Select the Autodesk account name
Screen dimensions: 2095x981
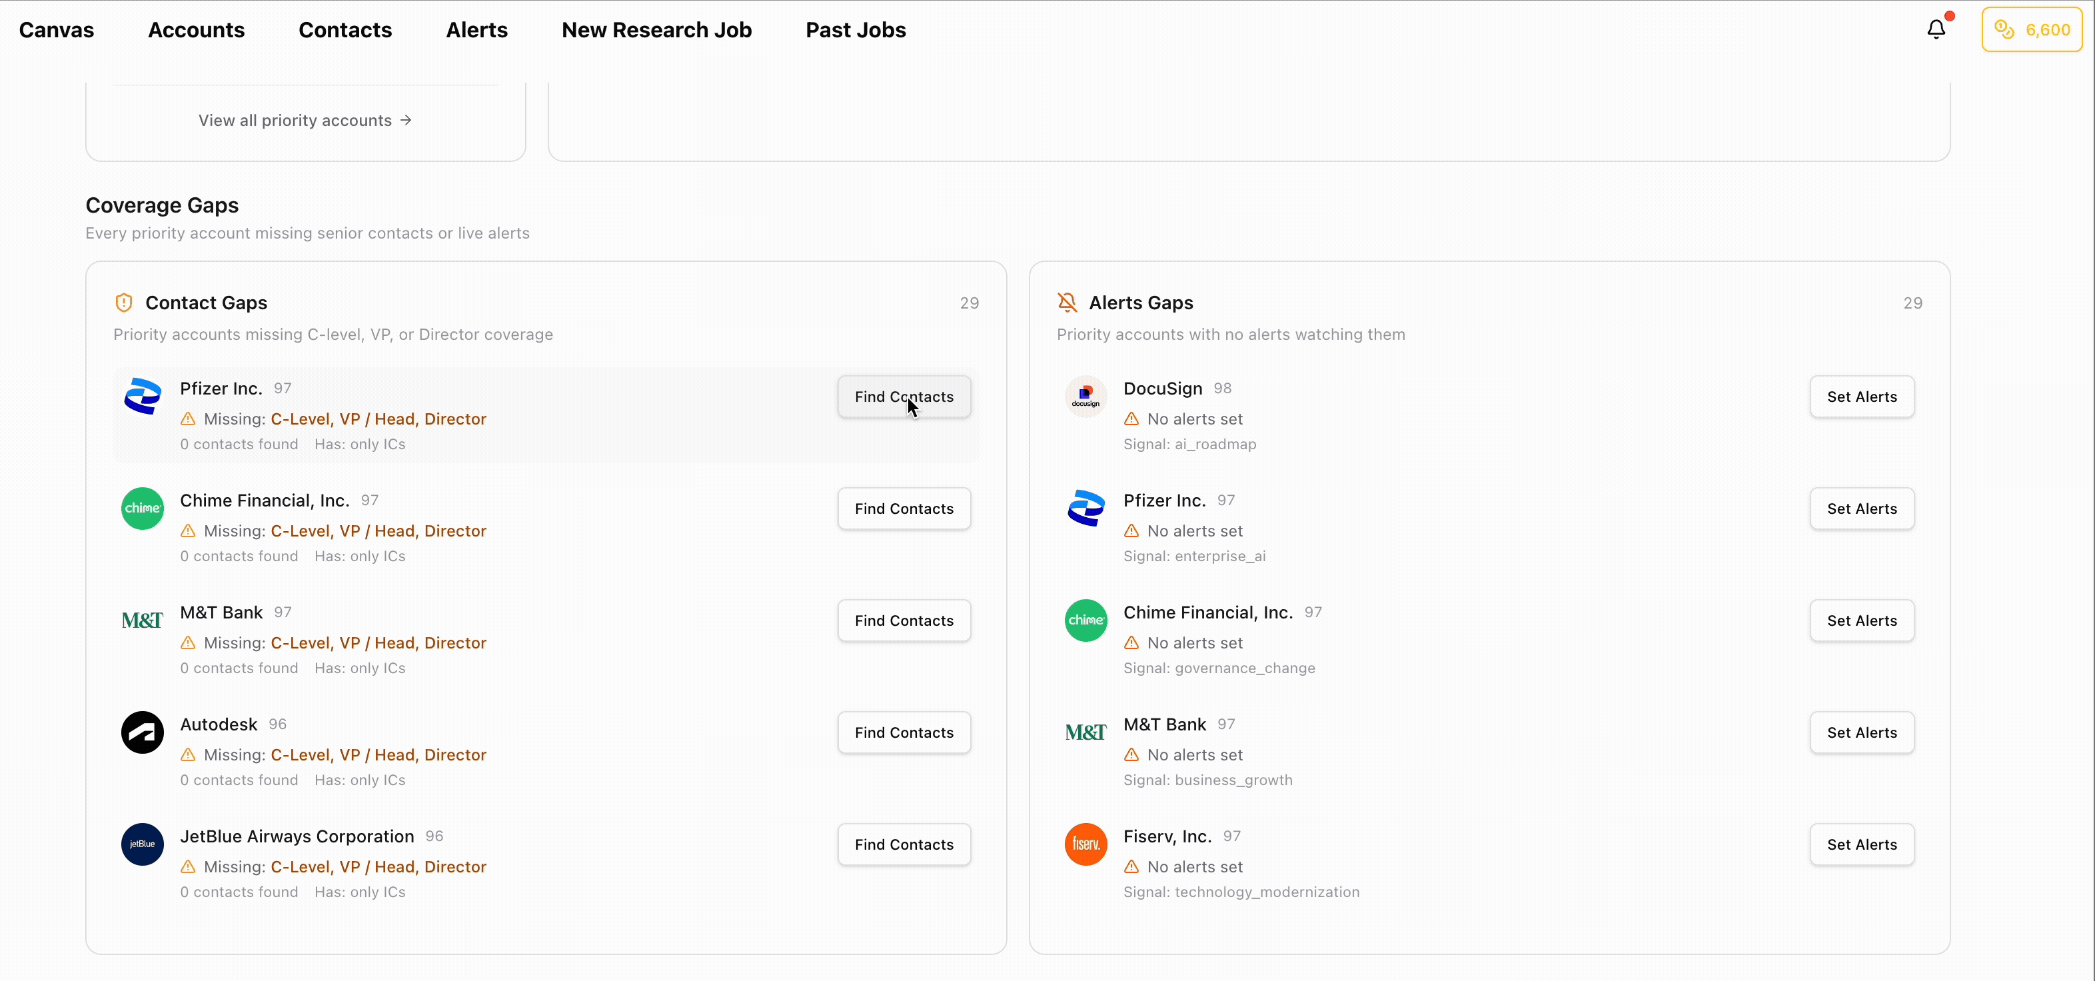pyautogui.click(x=219, y=724)
